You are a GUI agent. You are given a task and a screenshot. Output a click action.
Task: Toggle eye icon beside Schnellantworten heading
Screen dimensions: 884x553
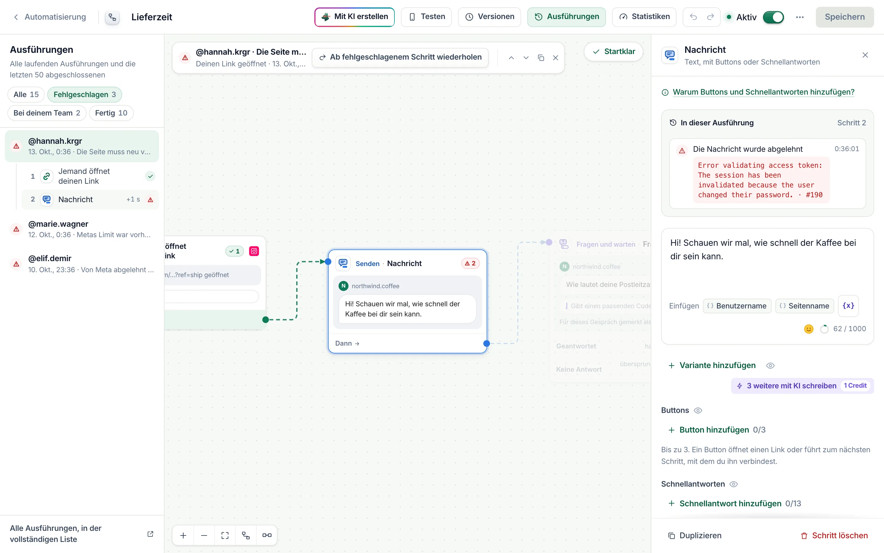point(734,484)
